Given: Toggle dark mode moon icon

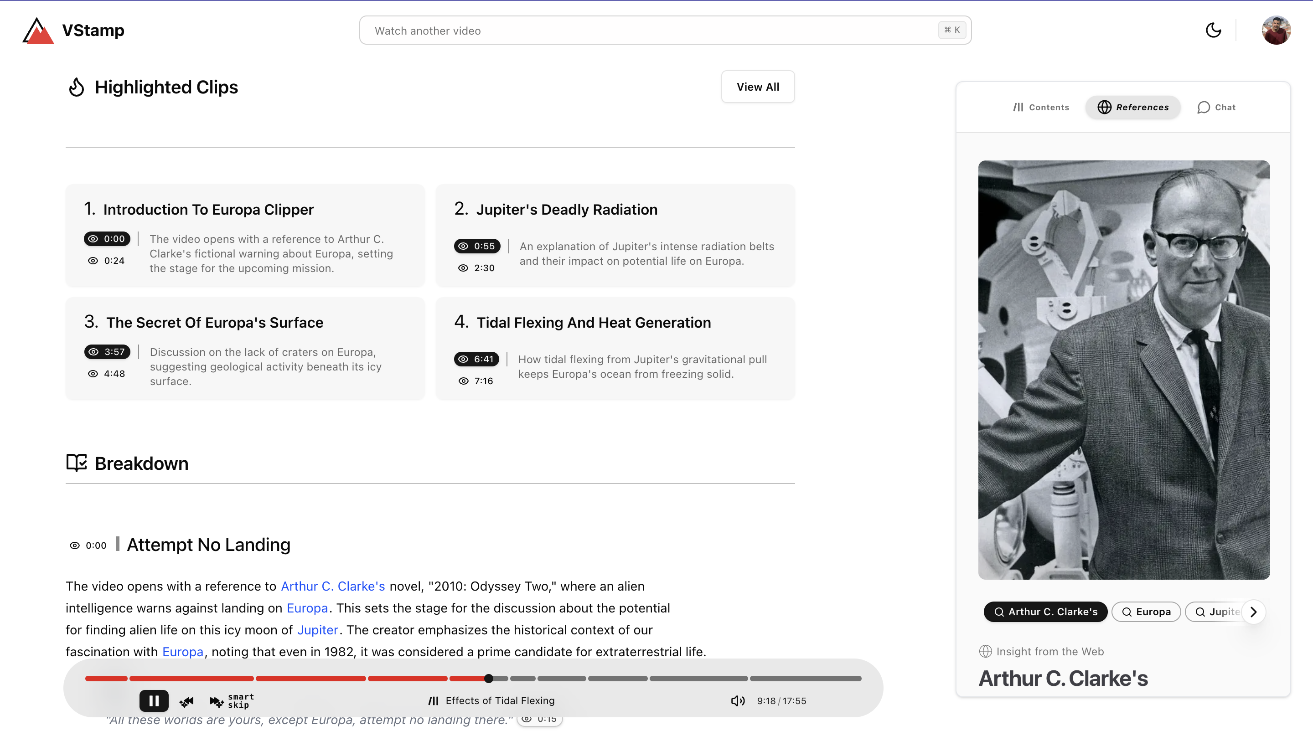Looking at the screenshot, I should 1213,31.
